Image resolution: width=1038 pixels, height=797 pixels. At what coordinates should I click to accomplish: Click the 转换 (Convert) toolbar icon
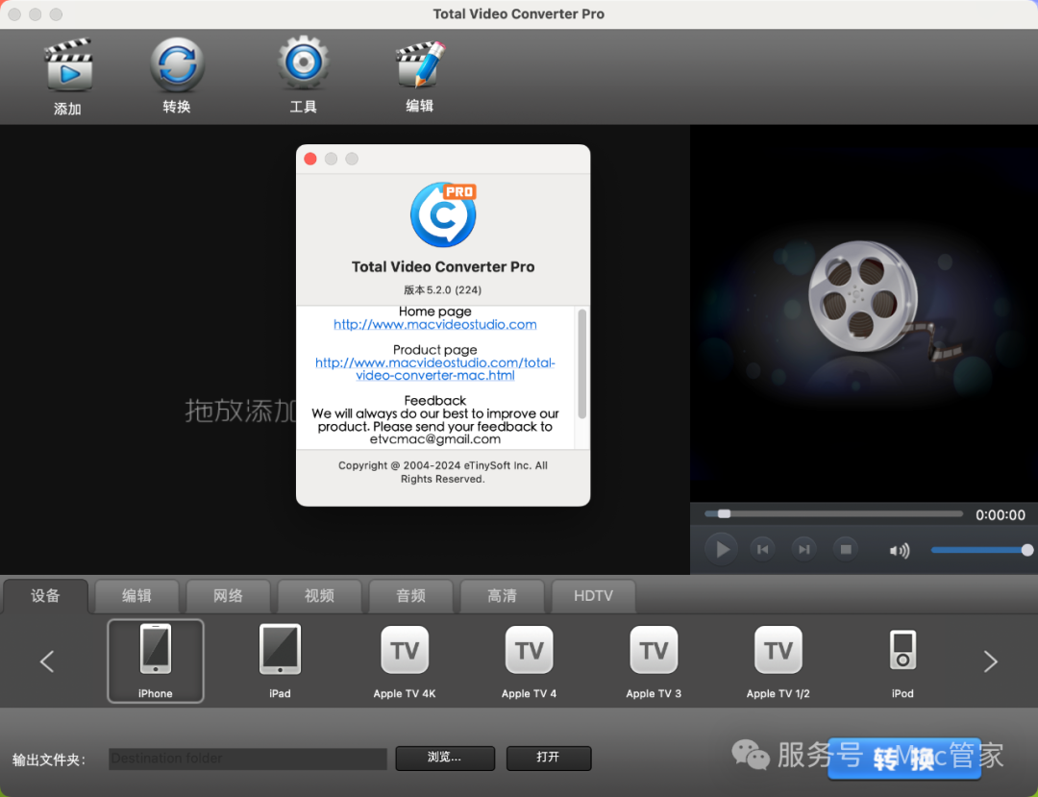(x=177, y=65)
